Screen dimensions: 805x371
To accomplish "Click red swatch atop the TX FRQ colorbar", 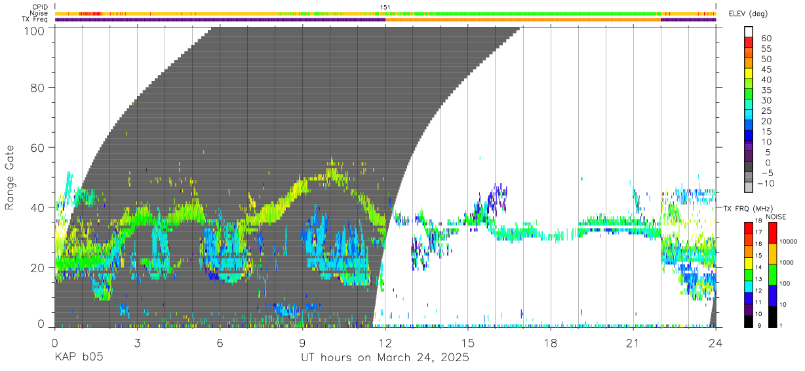I will pos(749,226).
